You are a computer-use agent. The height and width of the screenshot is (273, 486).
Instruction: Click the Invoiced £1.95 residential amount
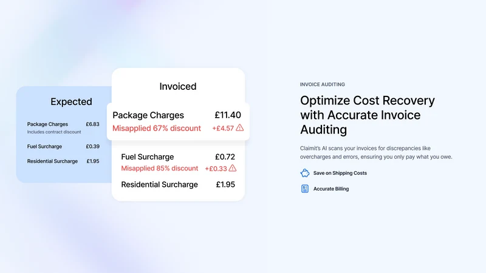225,184
